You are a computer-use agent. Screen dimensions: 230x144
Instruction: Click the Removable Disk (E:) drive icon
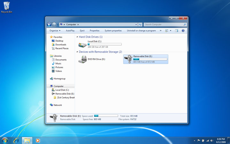click(x=129, y=59)
